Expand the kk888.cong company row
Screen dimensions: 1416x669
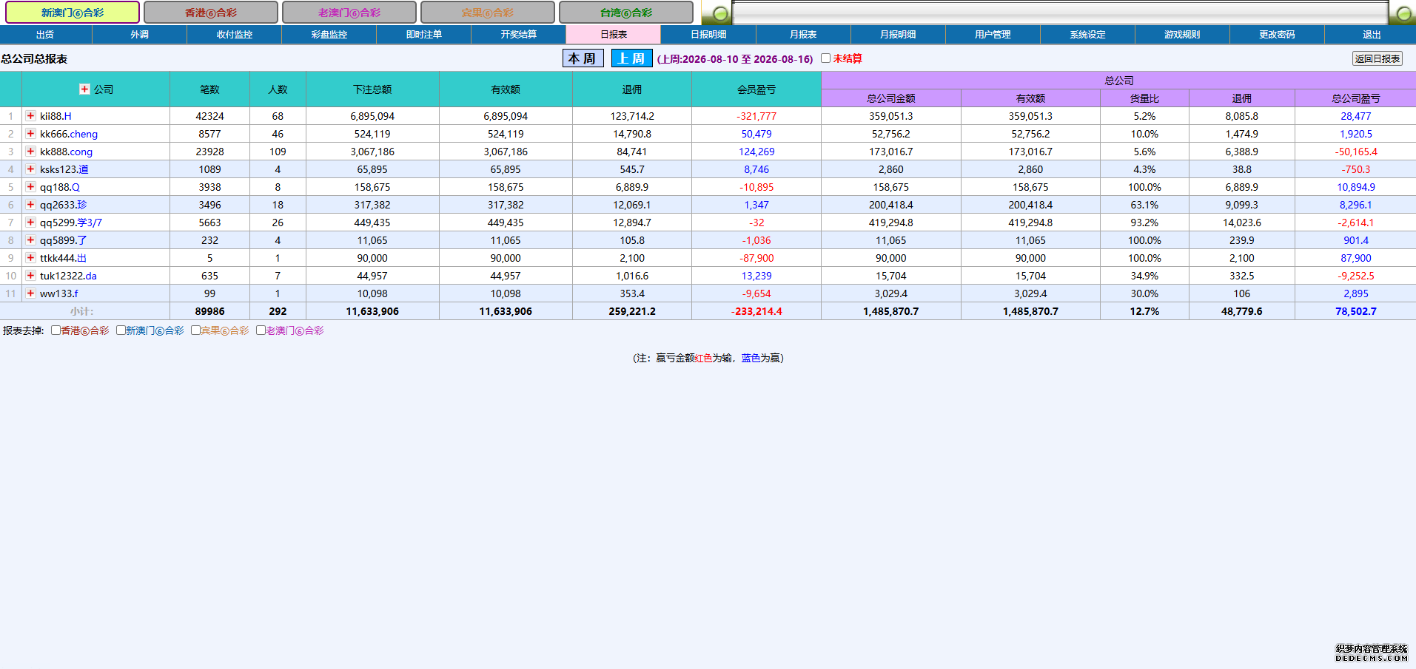tap(30, 151)
